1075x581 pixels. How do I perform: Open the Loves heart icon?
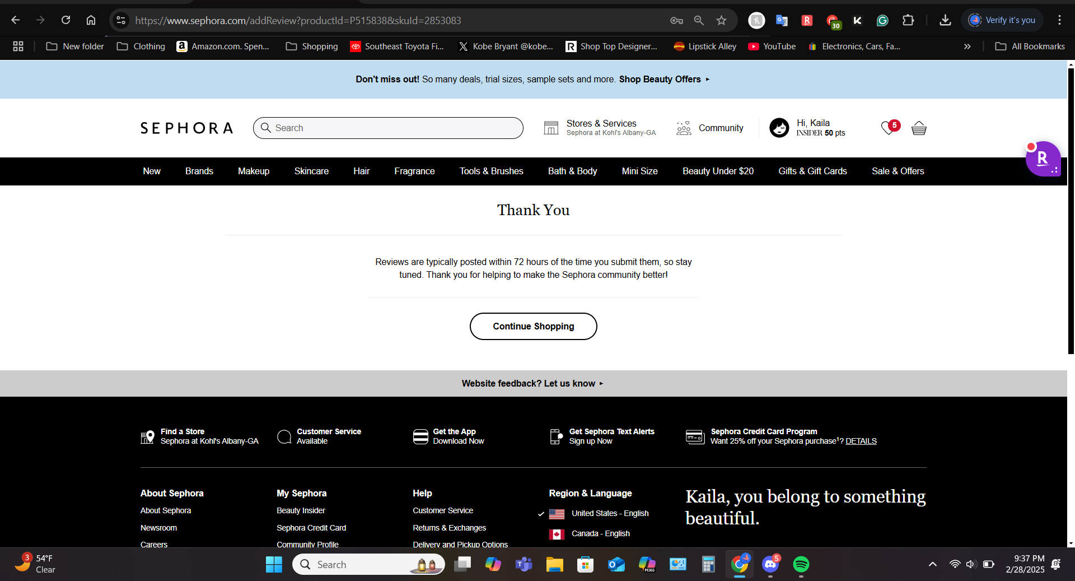[888, 128]
